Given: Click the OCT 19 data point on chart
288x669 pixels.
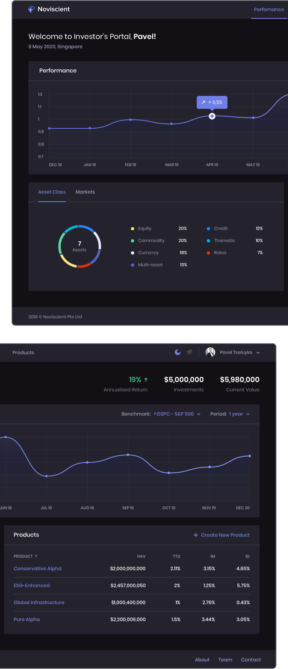Looking at the screenshot, I should [169, 473].
